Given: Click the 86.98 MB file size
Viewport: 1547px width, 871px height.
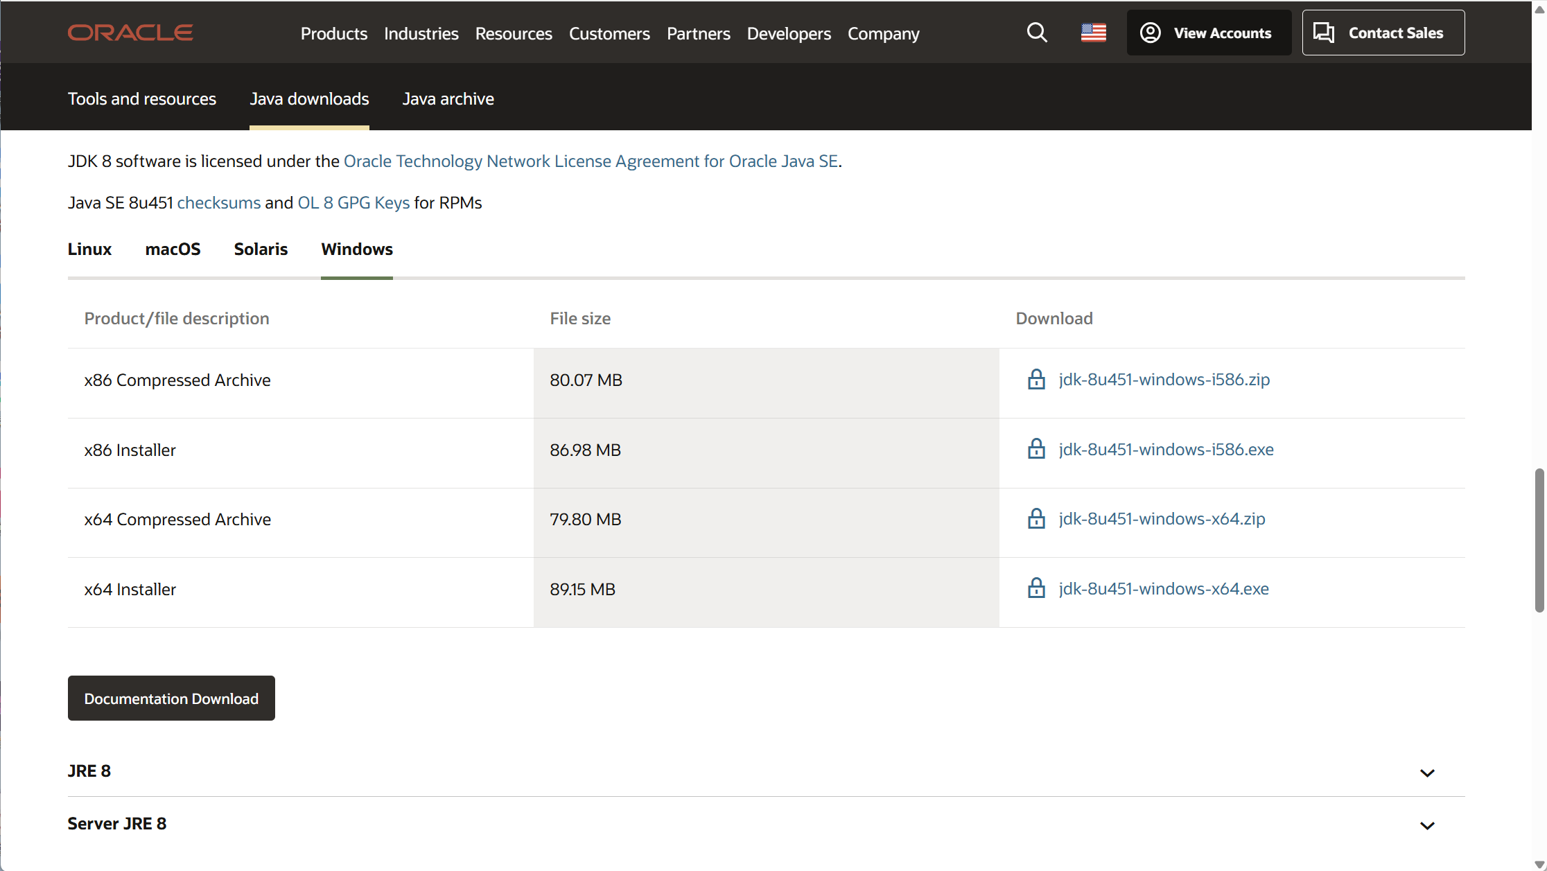Looking at the screenshot, I should pyautogui.click(x=586, y=450).
